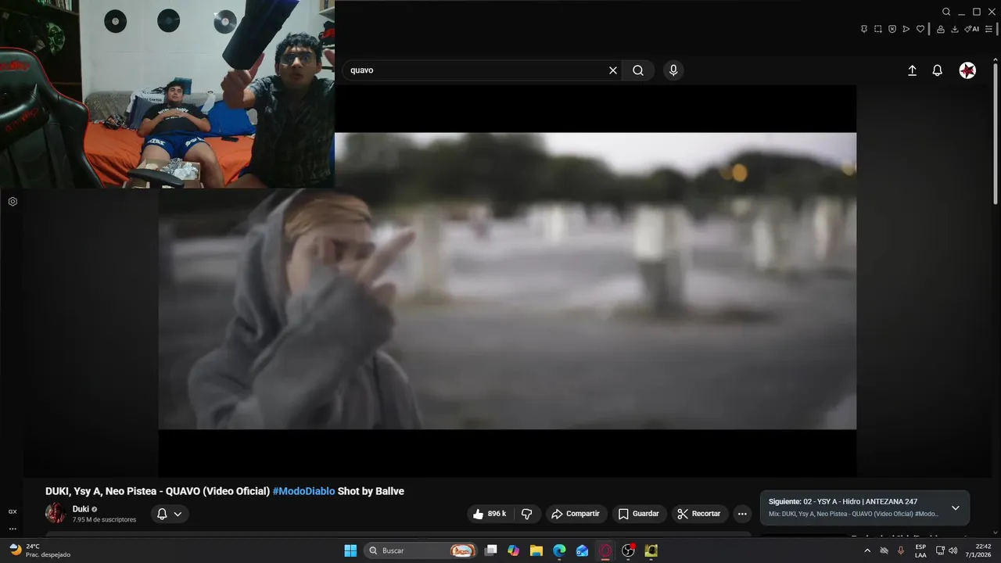Image resolution: width=1001 pixels, height=563 pixels.
Task: Dislike the QUAVO video
Action: point(526,514)
